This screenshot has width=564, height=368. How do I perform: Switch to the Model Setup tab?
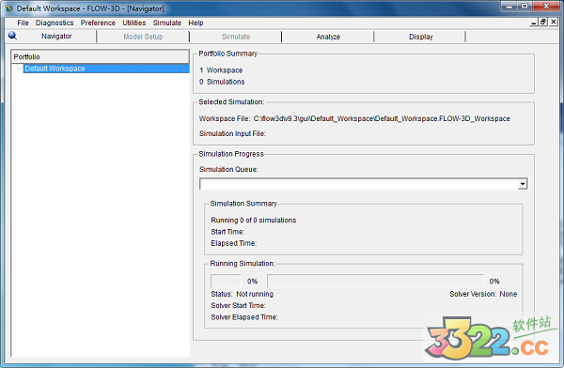(x=143, y=37)
